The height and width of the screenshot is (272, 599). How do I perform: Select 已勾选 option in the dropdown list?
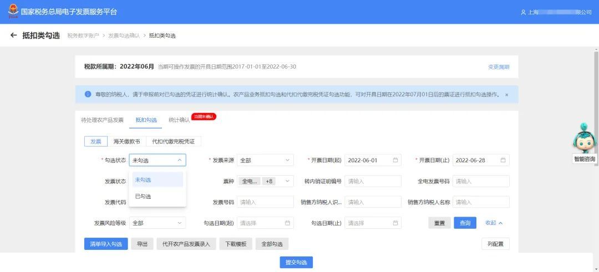[x=158, y=197]
